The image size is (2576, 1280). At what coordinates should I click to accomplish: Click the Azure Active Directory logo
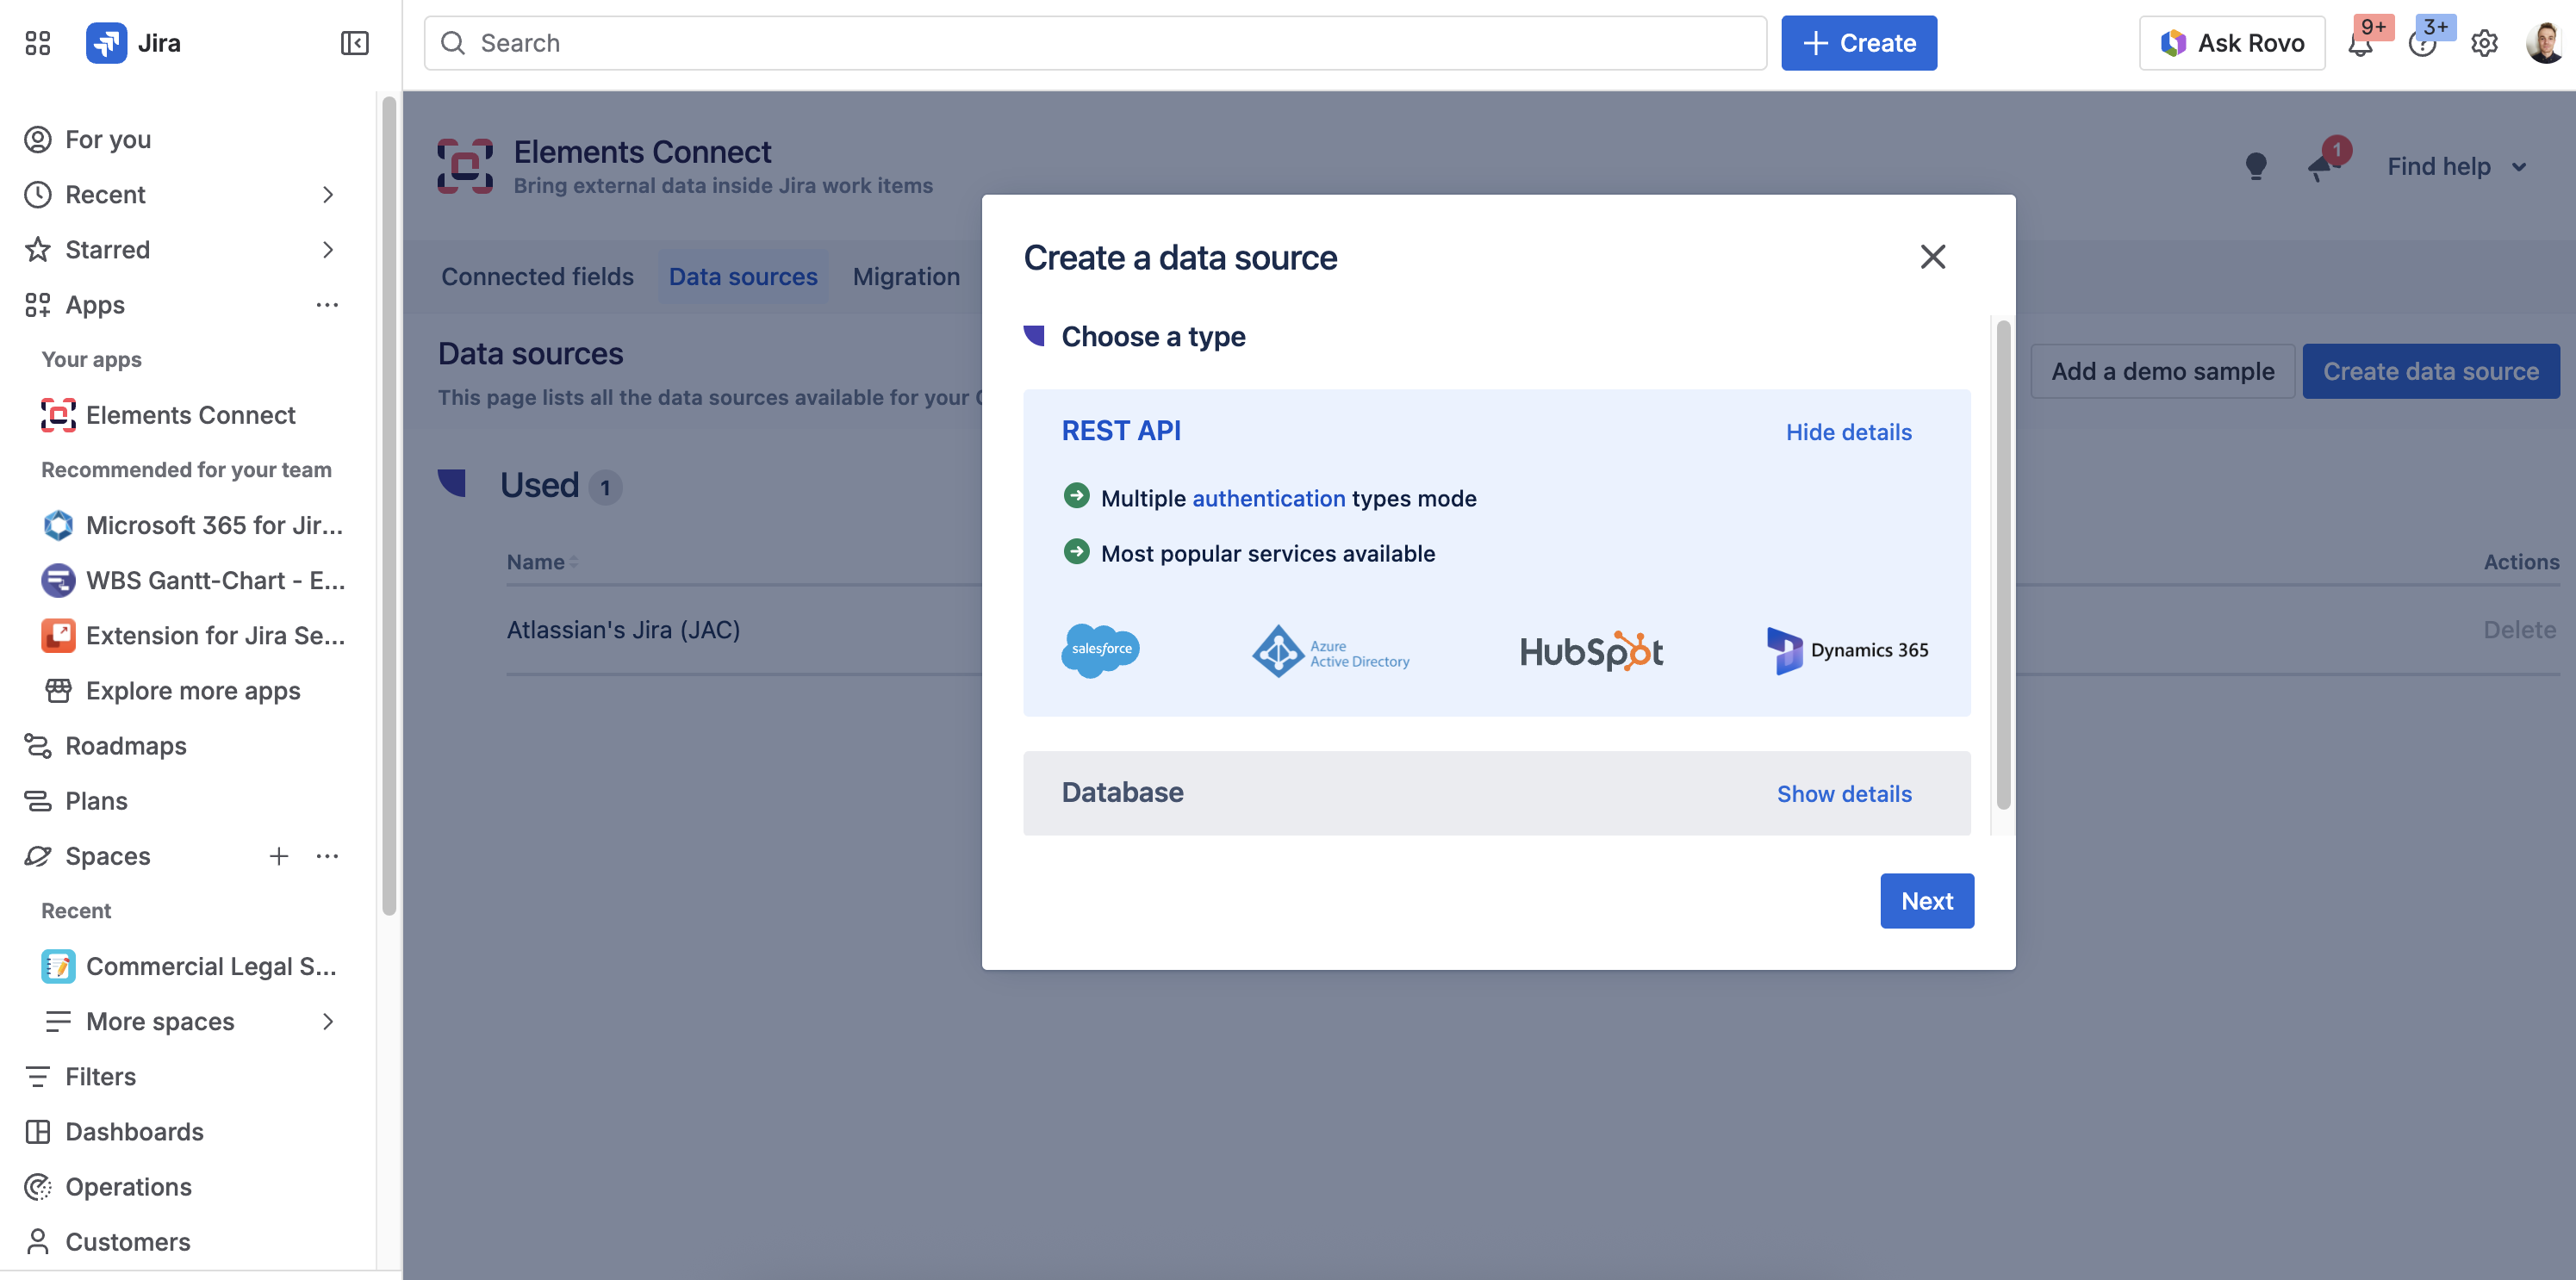pyautogui.click(x=1331, y=652)
